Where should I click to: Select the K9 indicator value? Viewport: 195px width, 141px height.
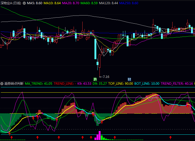click(84, 84)
